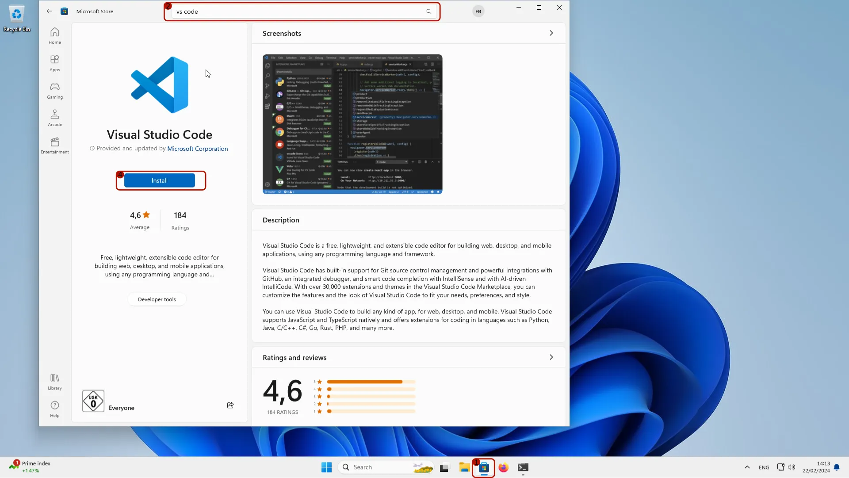Open your Library in the Store
The image size is (849, 478).
(54, 381)
